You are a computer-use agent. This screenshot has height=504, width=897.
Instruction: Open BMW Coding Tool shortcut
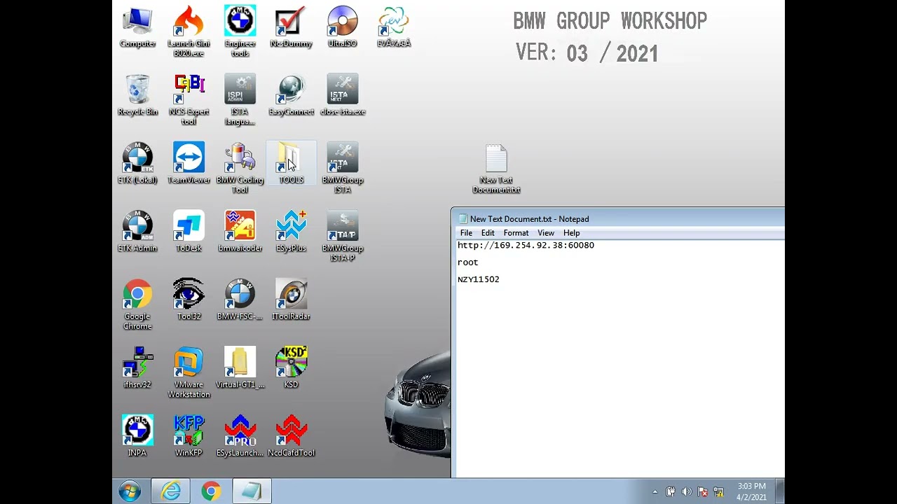[x=240, y=168]
